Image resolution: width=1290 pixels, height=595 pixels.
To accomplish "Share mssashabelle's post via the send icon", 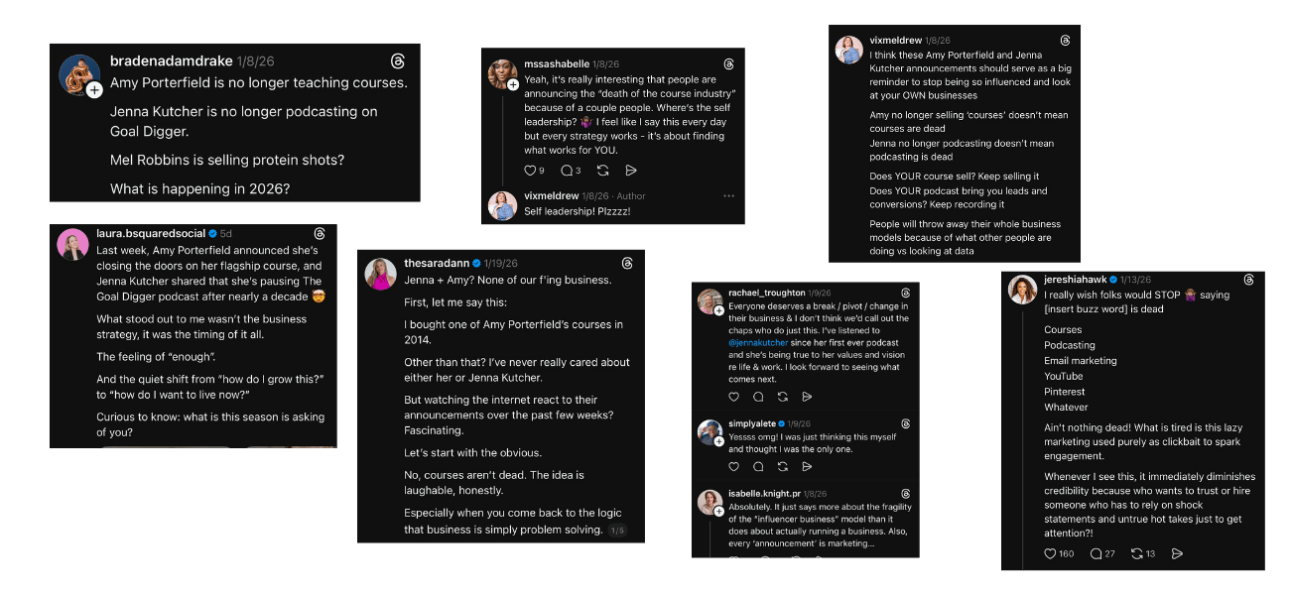I will [632, 171].
